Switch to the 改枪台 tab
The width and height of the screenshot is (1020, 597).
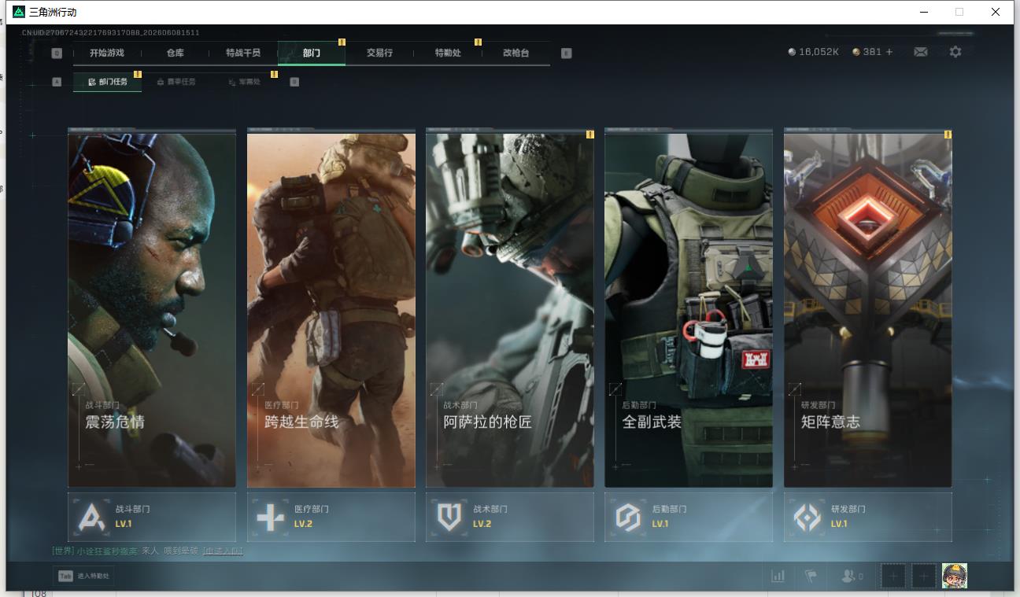point(516,53)
